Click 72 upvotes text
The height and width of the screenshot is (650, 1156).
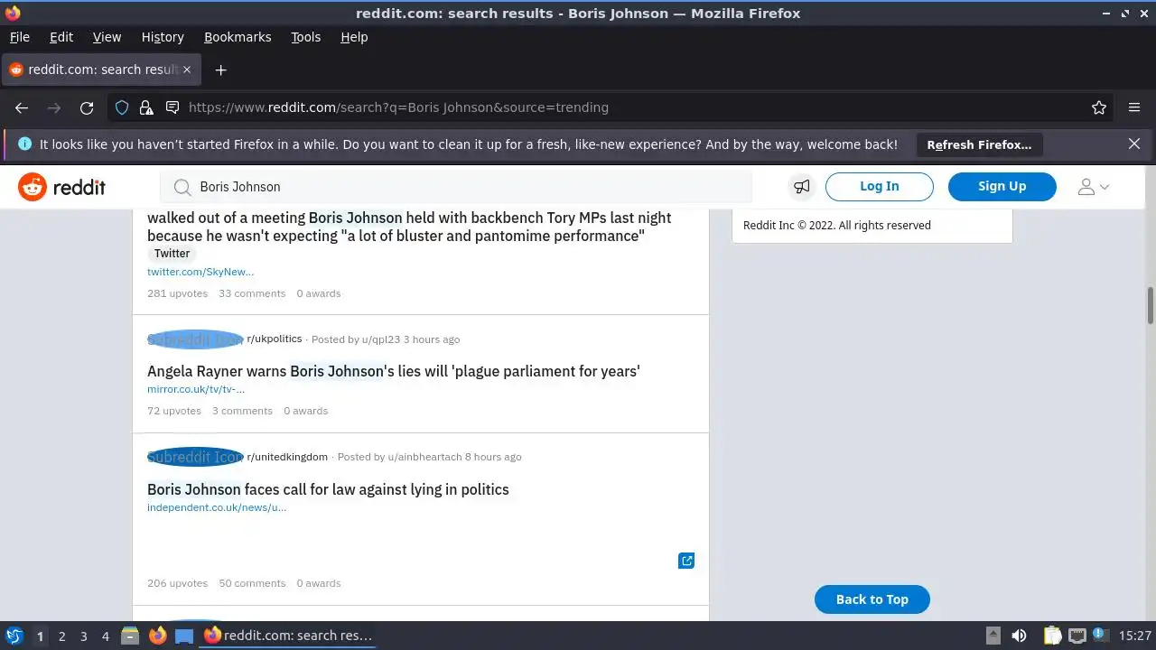pos(174,411)
